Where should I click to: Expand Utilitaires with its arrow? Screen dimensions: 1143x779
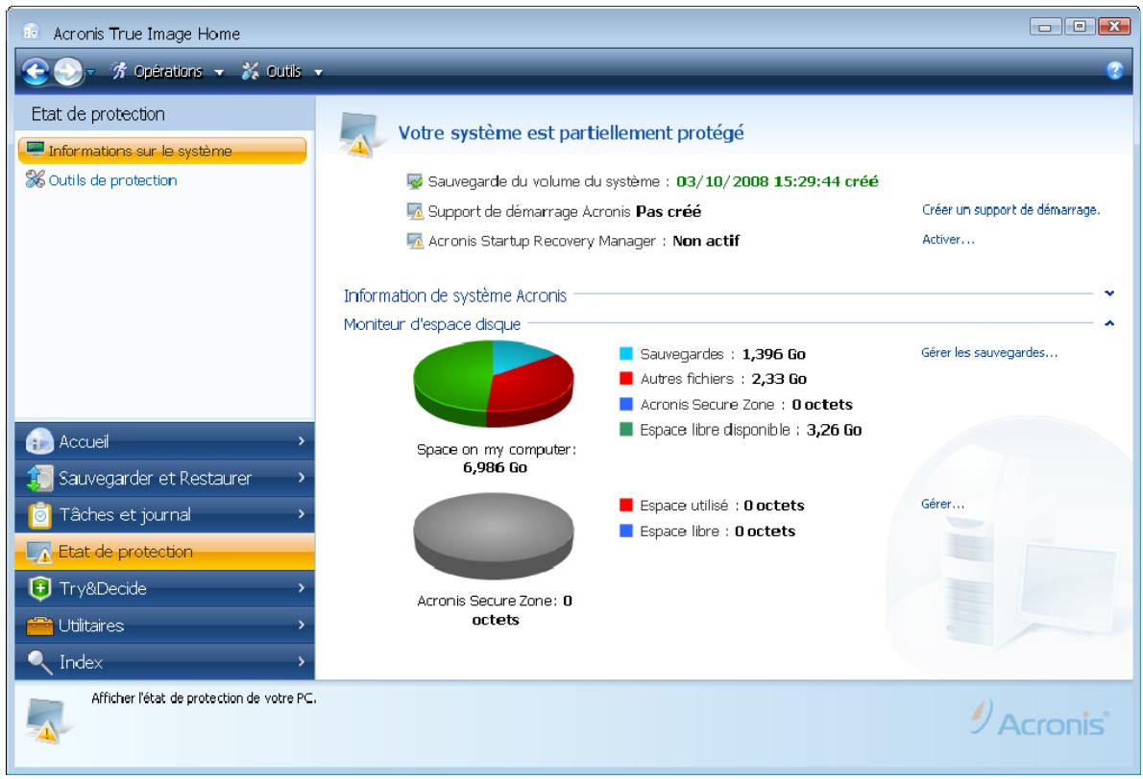[x=301, y=625]
